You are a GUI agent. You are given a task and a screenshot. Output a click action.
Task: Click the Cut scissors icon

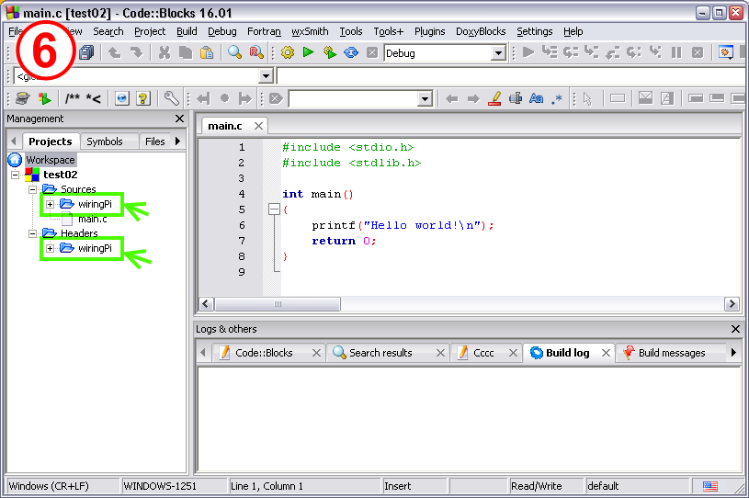click(x=165, y=52)
